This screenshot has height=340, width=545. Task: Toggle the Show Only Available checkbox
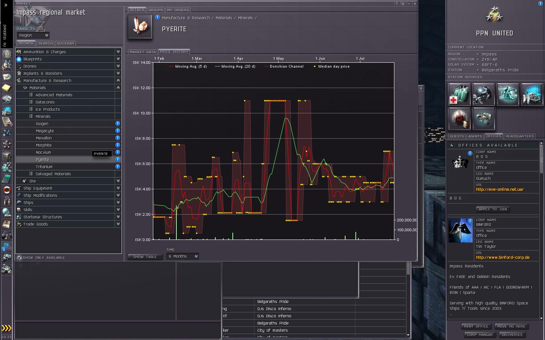19,258
